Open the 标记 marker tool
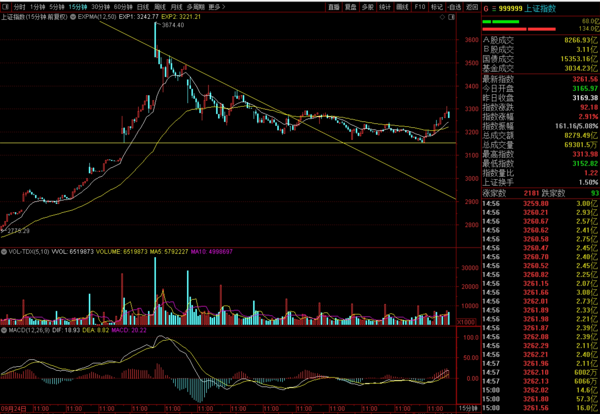The image size is (600, 414). tap(437, 7)
